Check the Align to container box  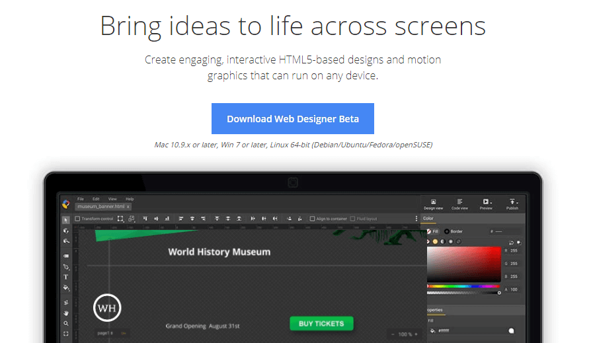[x=312, y=219]
